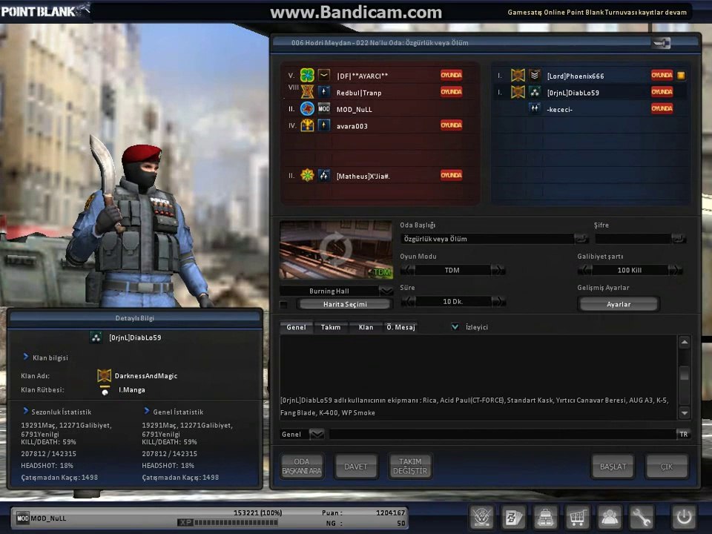Click the DAVET button

pyautogui.click(x=356, y=467)
